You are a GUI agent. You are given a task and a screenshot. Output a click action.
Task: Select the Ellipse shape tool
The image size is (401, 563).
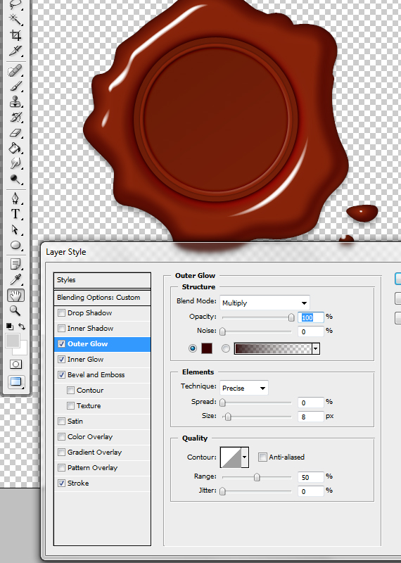point(15,245)
